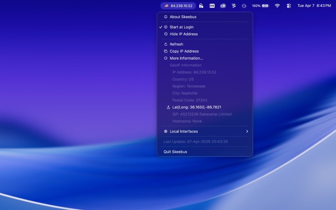Click the ISP: AS212238 Datacamp Limited row

(x=205, y=114)
